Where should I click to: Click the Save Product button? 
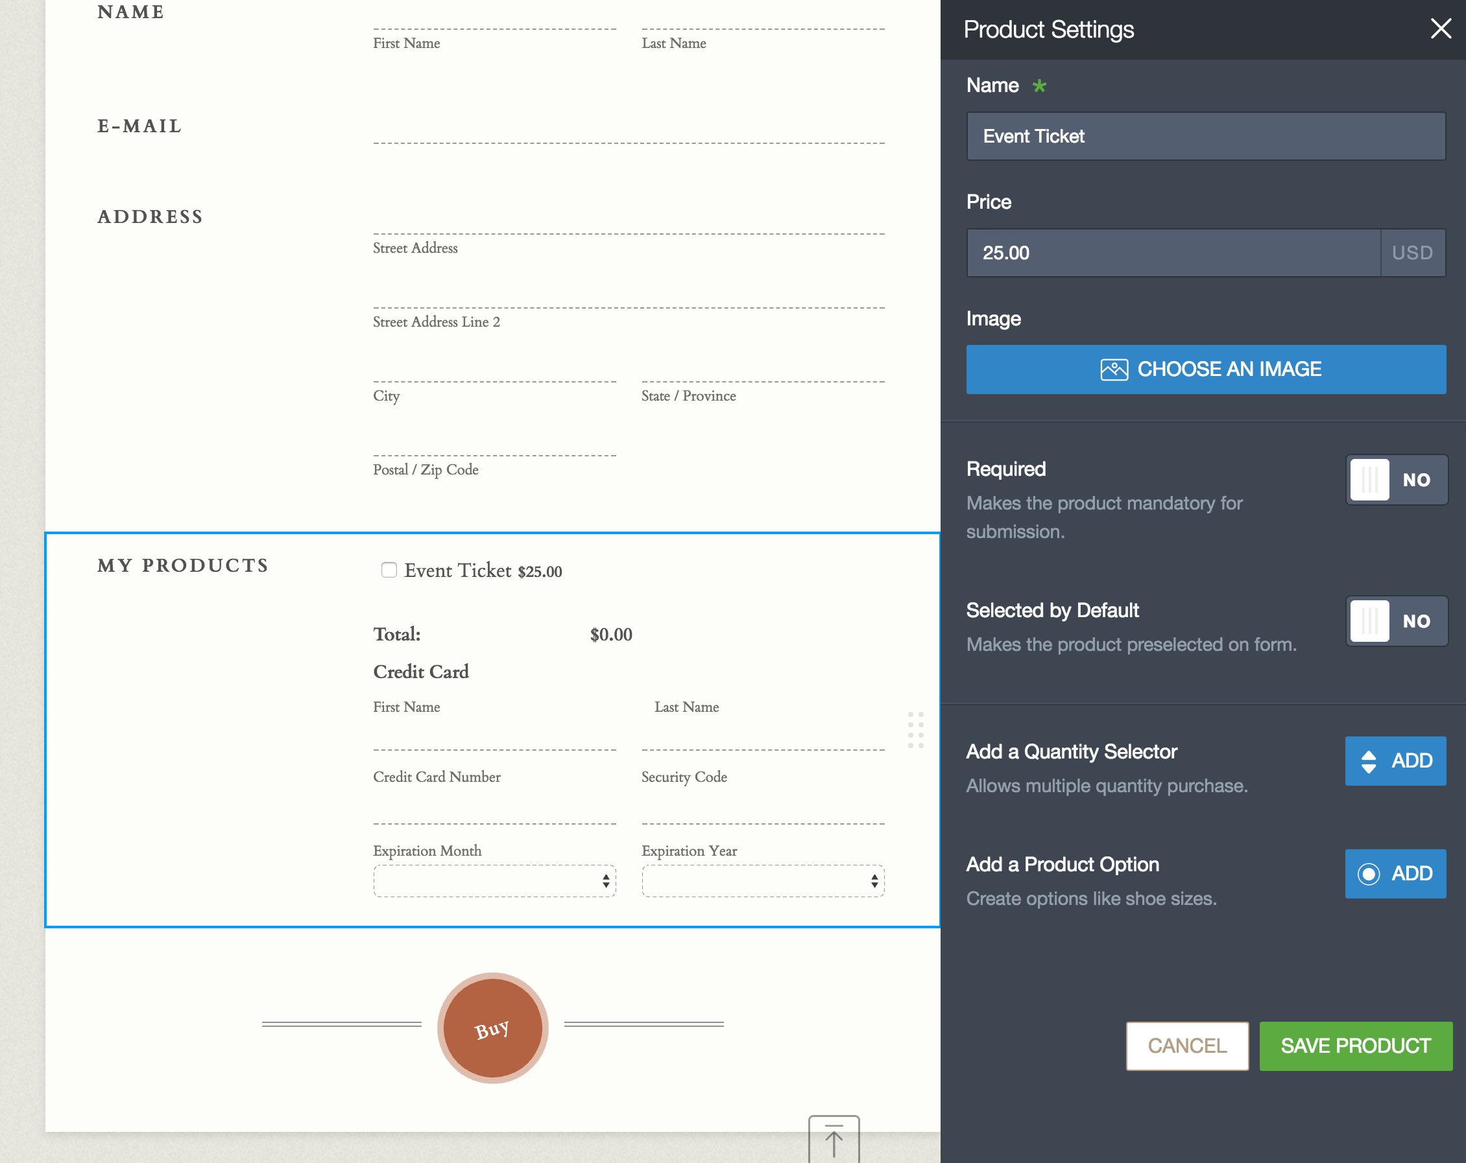[x=1355, y=1046]
